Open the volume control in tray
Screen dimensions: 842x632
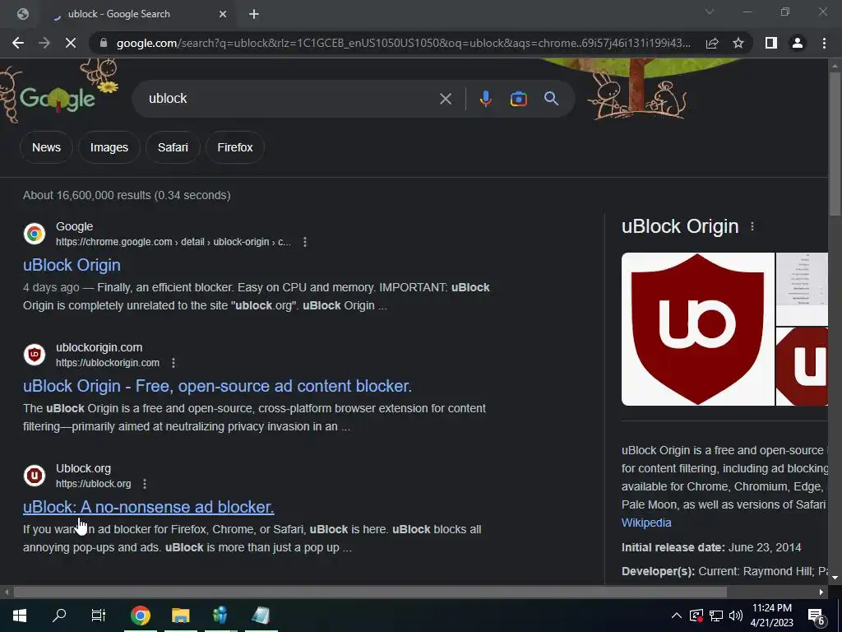736,616
